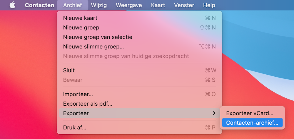The width and height of the screenshot is (294, 139).
Task: Open the Apple menu icon
Action: (12, 5)
